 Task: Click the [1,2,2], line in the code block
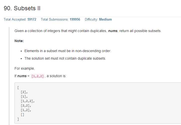pyautogui.click(x=28, y=101)
